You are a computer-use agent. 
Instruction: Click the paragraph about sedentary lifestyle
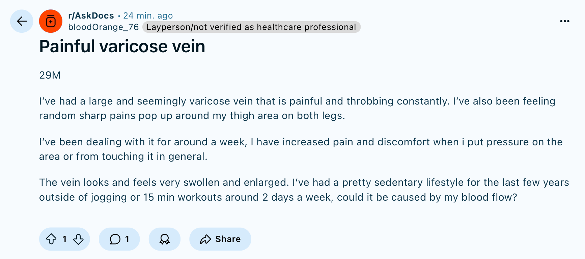click(x=304, y=190)
